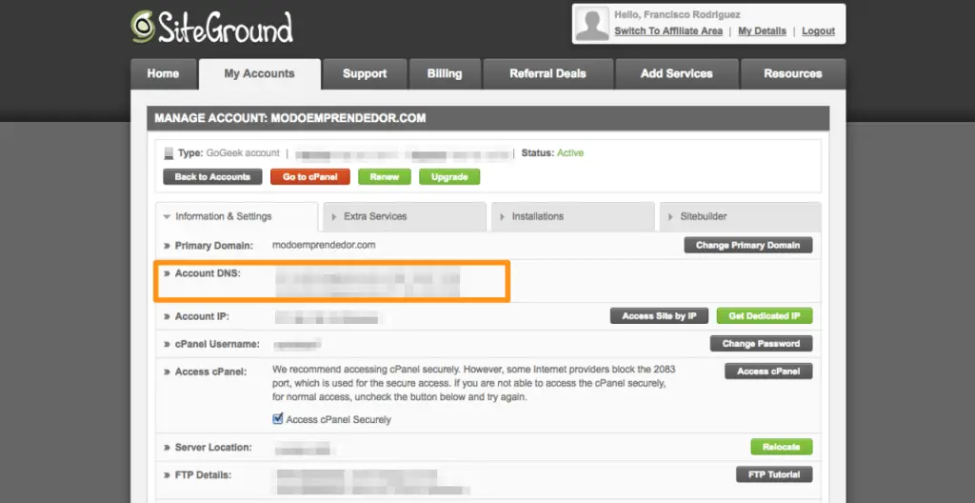The width and height of the screenshot is (975, 503).
Task: Click the Logout link
Action: coord(818,31)
